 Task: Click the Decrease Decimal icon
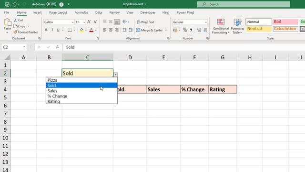(x=205, y=30)
